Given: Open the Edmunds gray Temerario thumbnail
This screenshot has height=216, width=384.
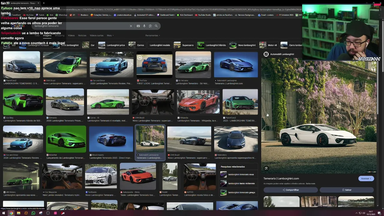Looking at the screenshot, I should tap(65, 102).
